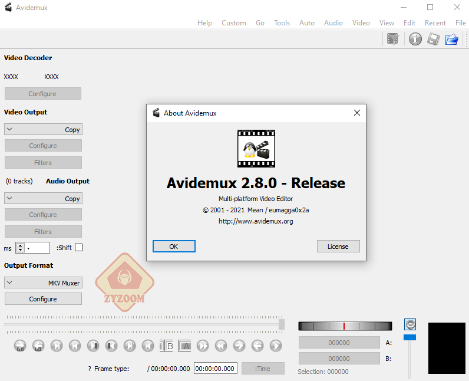This screenshot has height=381, width=469.
Task: Click the navigation timeline slider handle
Action: click(282, 324)
